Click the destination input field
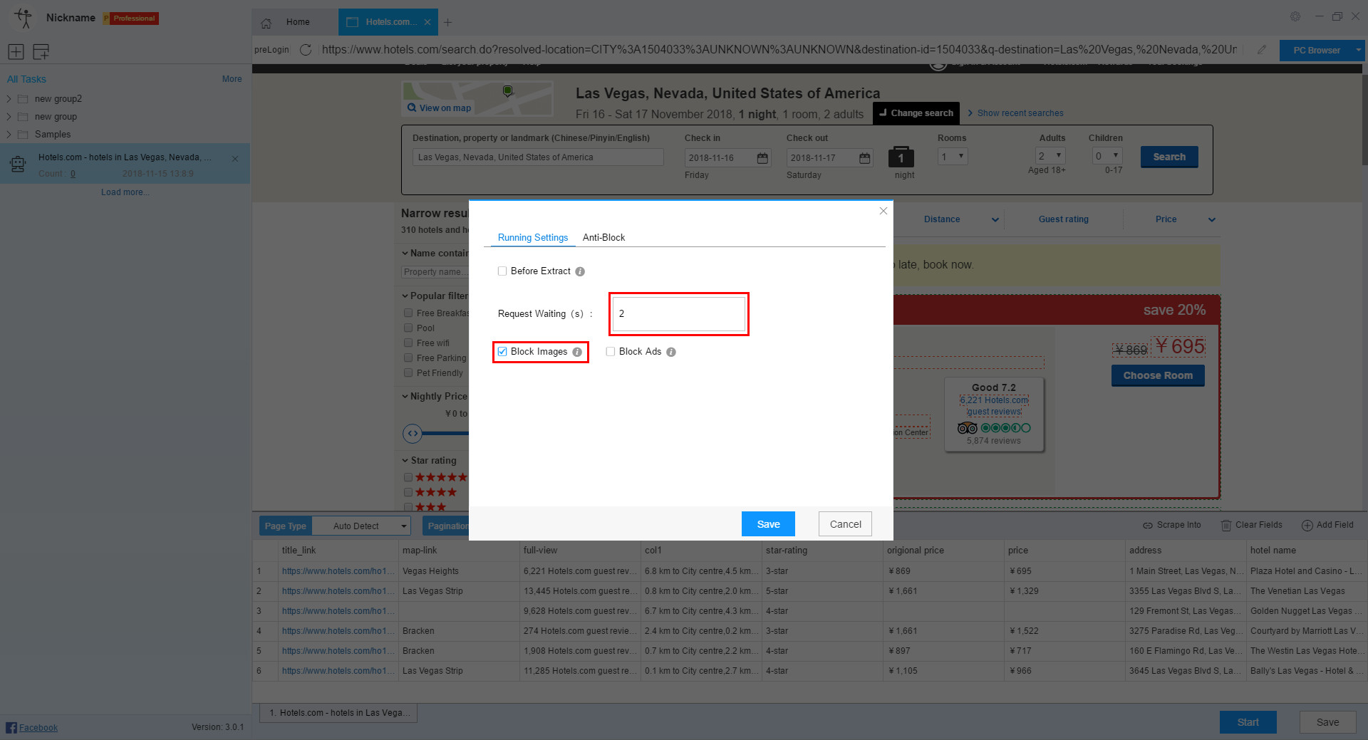Image resolution: width=1368 pixels, height=740 pixels. (x=538, y=157)
